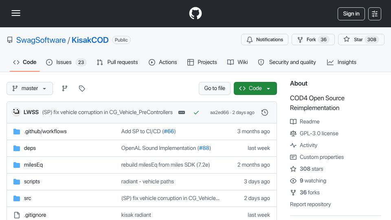Expand the master branch dropdown
The width and height of the screenshot is (391, 220).
(30, 88)
